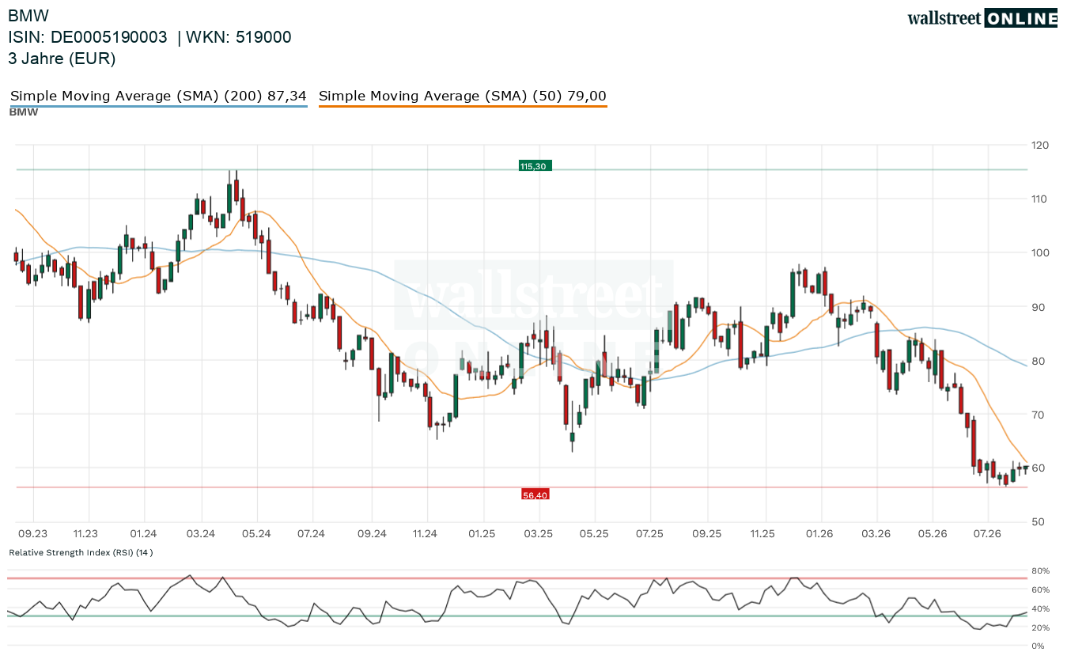Click the 09.23 date axis label
The width and height of the screenshot is (1067, 667).
[x=32, y=534]
